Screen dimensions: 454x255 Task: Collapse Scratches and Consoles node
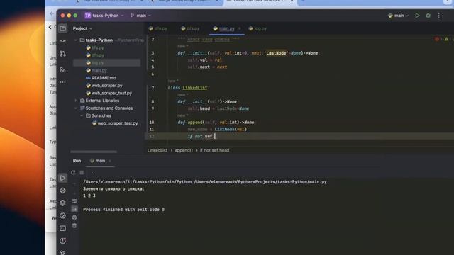76,108
